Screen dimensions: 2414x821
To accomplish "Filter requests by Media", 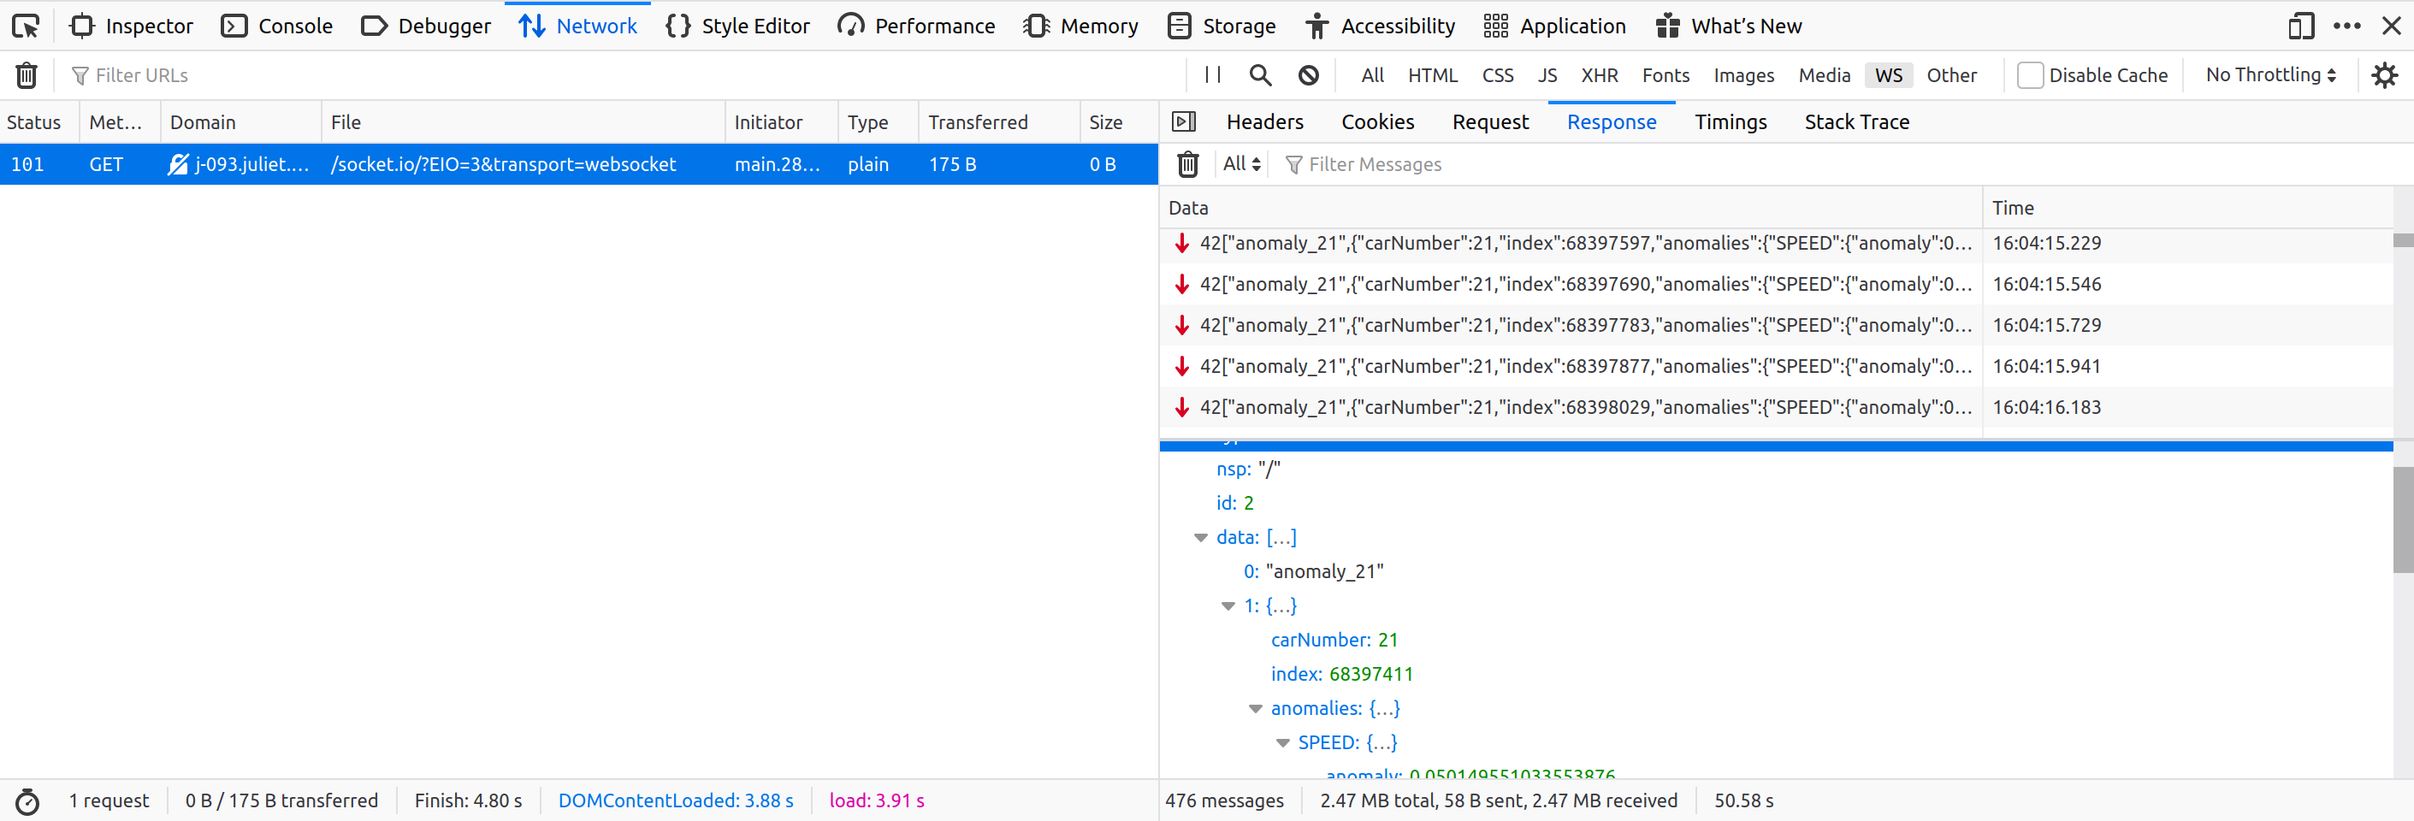I will pos(1824,75).
